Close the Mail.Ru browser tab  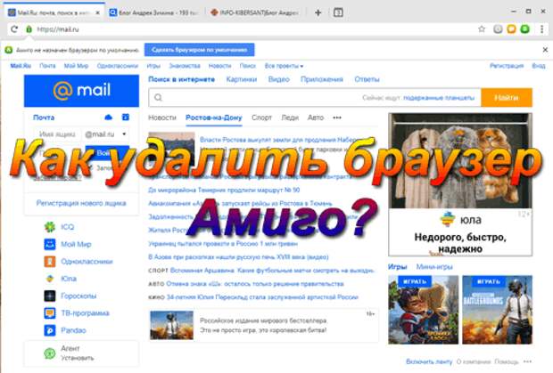pyautogui.click(x=98, y=12)
